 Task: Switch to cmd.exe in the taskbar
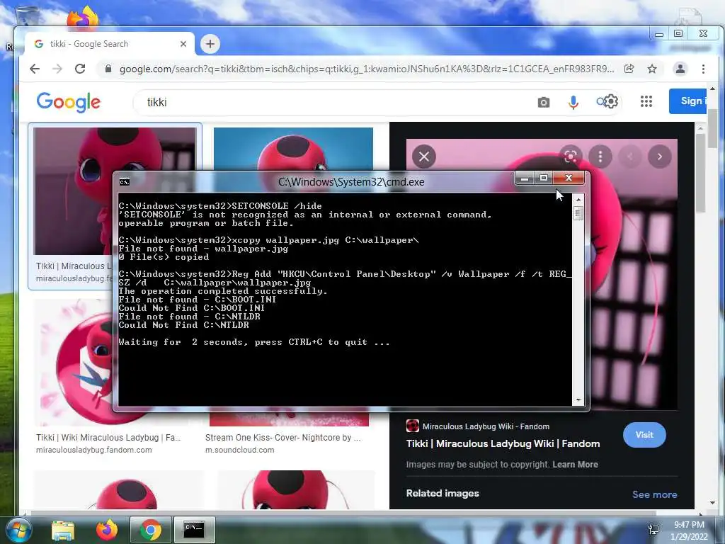click(194, 530)
